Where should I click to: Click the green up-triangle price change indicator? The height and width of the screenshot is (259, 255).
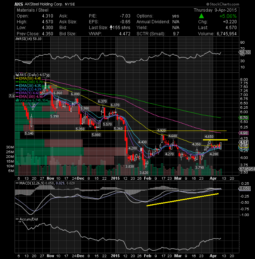click(201, 16)
